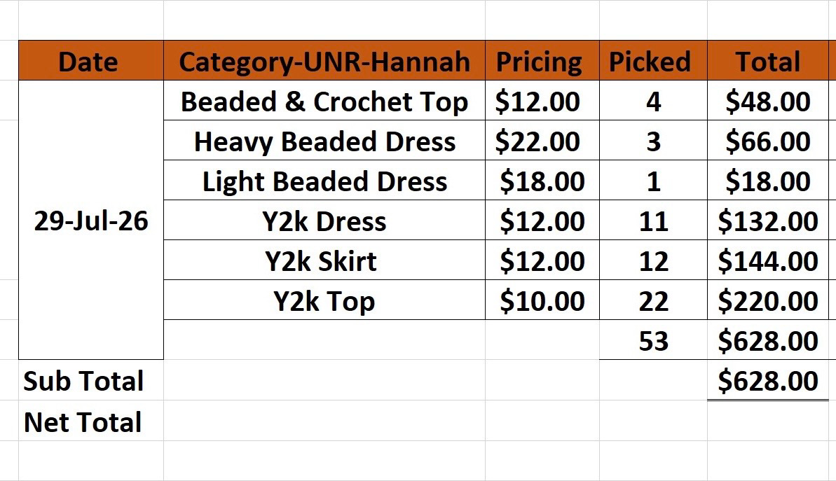Select the 29-Jul-26 date cell

point(91,220)
